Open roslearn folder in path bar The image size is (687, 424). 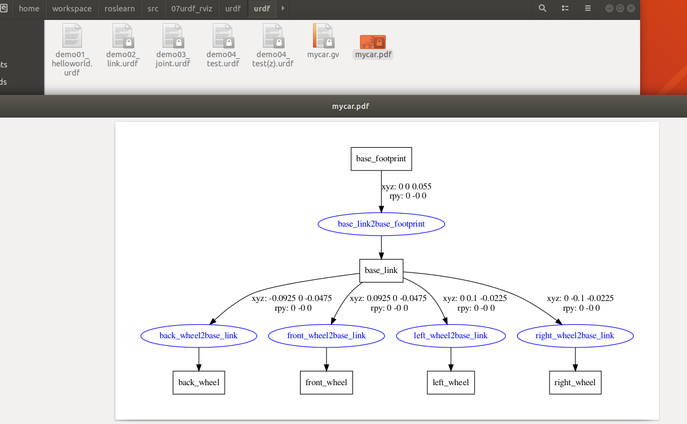click(x=120, y=9)
